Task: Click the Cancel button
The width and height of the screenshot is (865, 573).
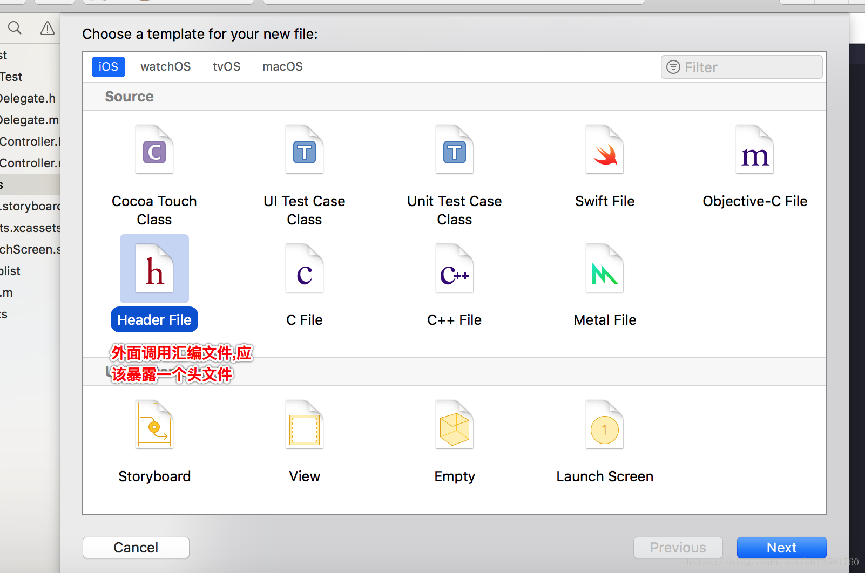Action: pyautogui.click(x=136, y=548)
